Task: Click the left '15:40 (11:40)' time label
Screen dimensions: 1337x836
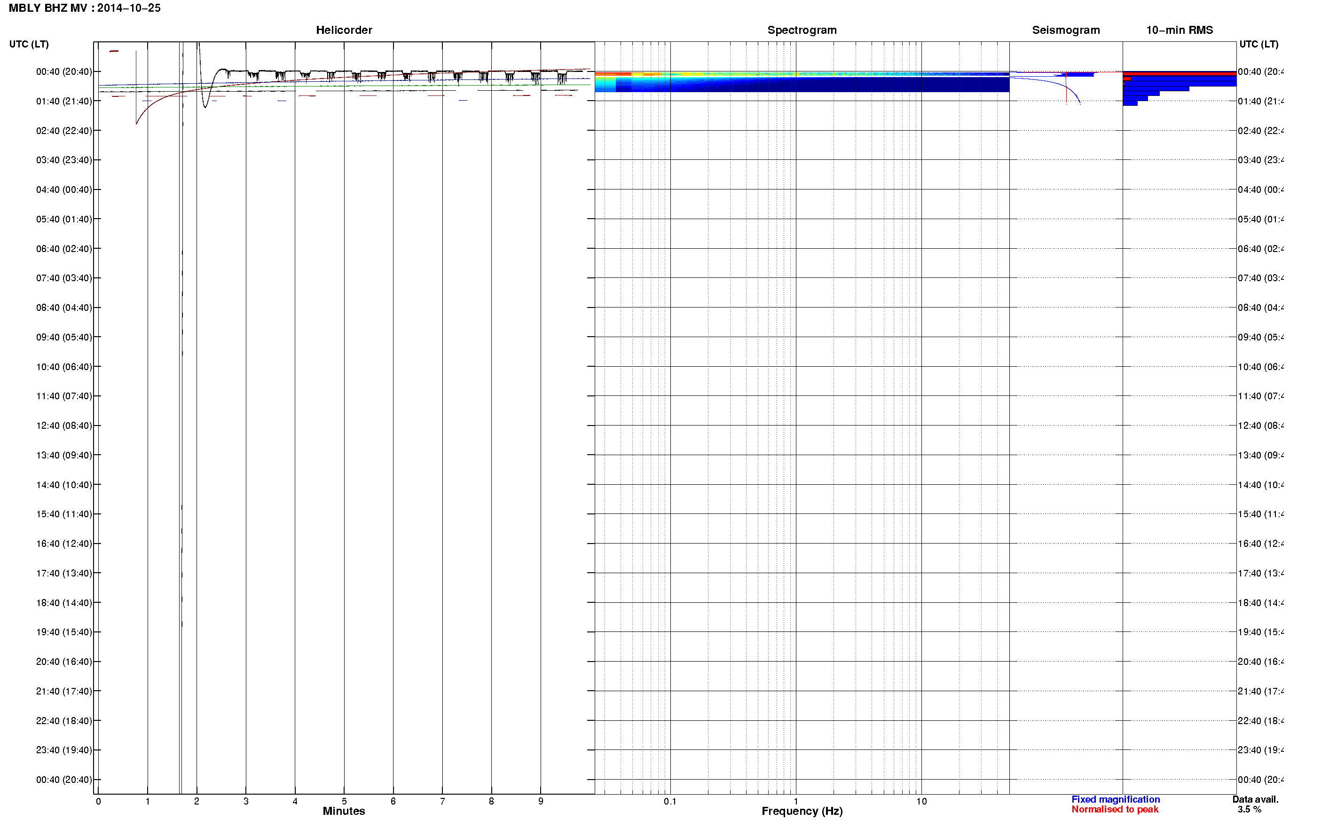Action: click(x=64, y=514)
